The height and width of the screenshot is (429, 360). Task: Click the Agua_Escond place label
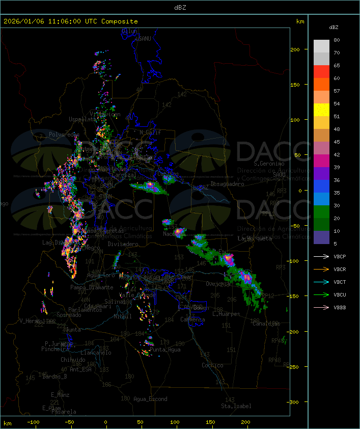click(x=150, y=399)
